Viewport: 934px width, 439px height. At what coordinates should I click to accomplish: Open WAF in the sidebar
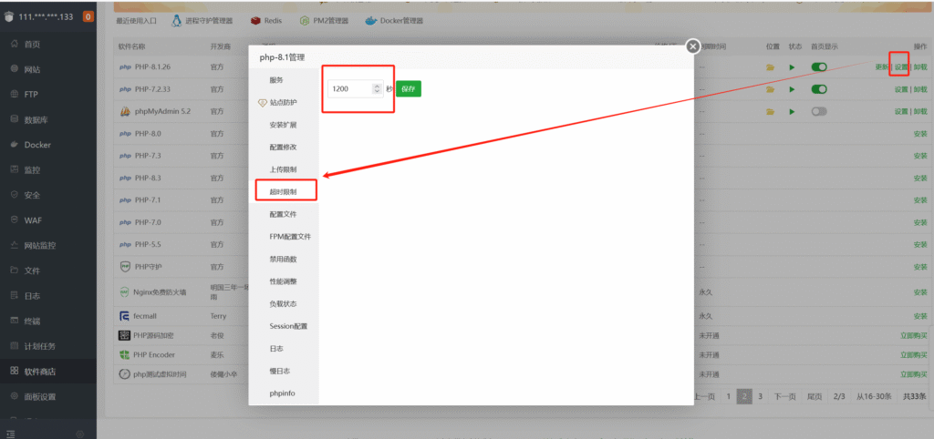[33, 220]
